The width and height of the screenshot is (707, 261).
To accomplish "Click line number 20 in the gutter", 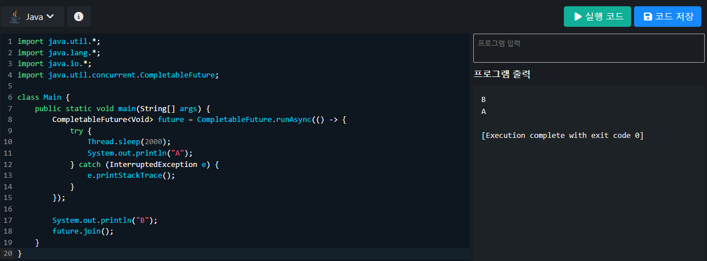I will pos(8,253).
